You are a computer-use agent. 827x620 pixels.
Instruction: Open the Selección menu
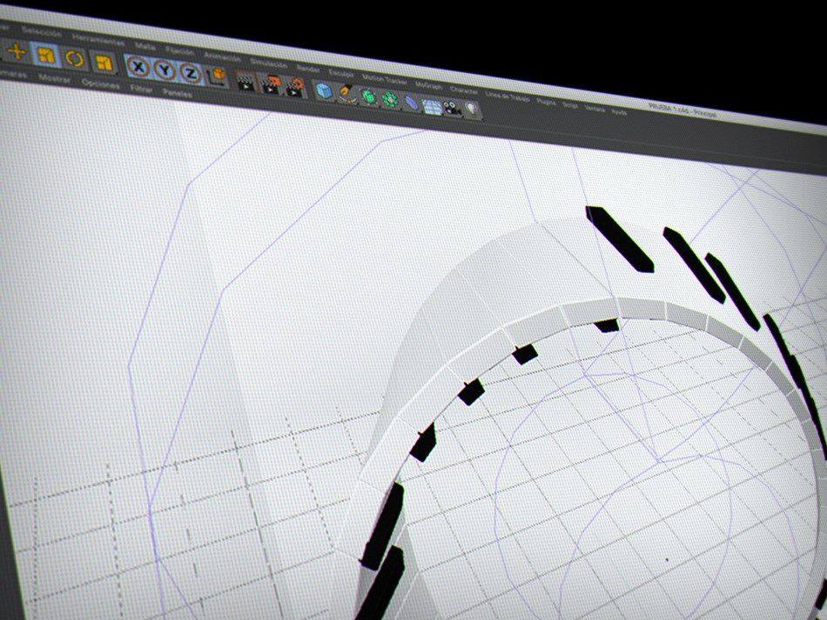[x=42, y=31]
